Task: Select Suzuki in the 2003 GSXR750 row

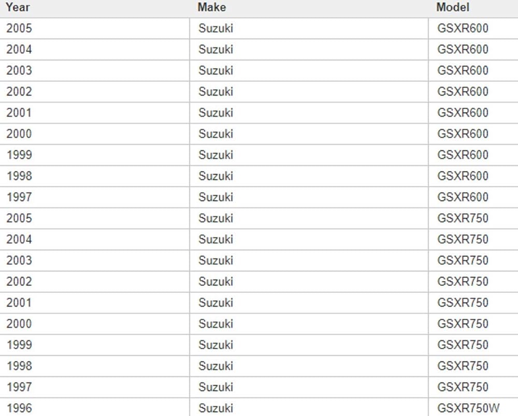Action: point(215,261)
